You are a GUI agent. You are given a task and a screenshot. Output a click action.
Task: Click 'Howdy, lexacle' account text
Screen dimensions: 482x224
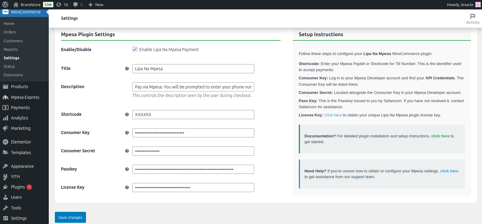[x=460, y=5]
